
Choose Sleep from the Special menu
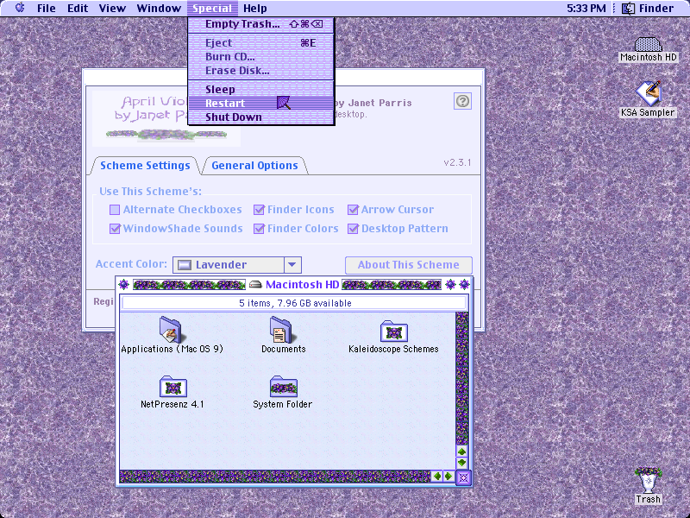click(x=261, y=90)
